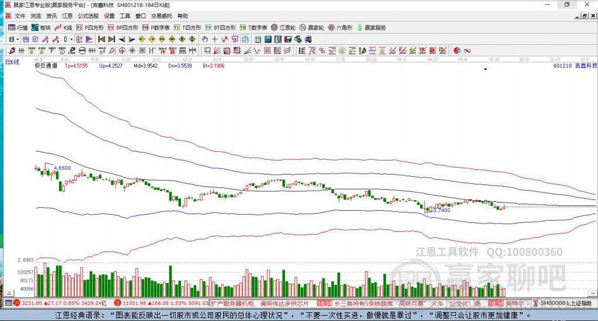Open the 资讯 menu
Screen dimensions: 598x321
51,16
